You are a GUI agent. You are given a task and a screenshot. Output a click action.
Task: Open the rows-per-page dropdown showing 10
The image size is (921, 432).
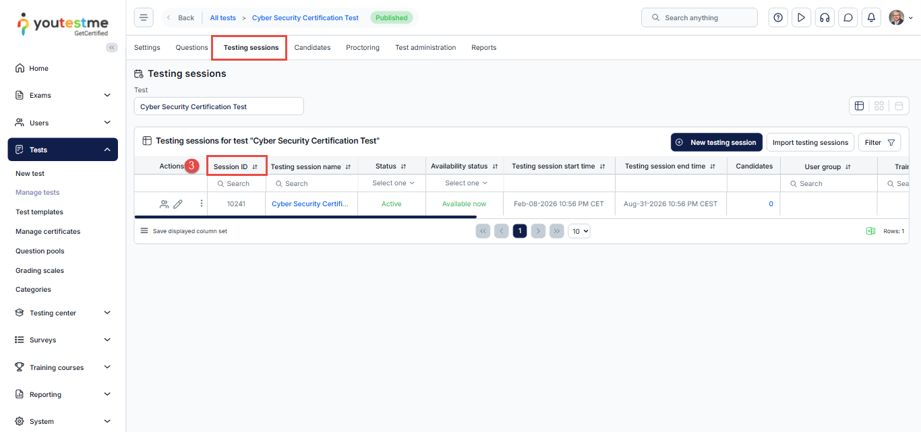click(x=579, y=231)
